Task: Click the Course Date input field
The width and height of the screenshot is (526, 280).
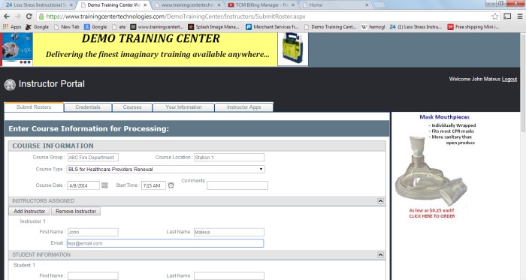Action: [83, 185]
